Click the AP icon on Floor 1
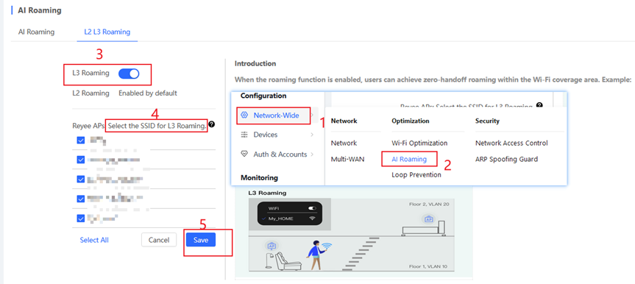The width and height of the screenshot is (635, 284). (272, 246)
